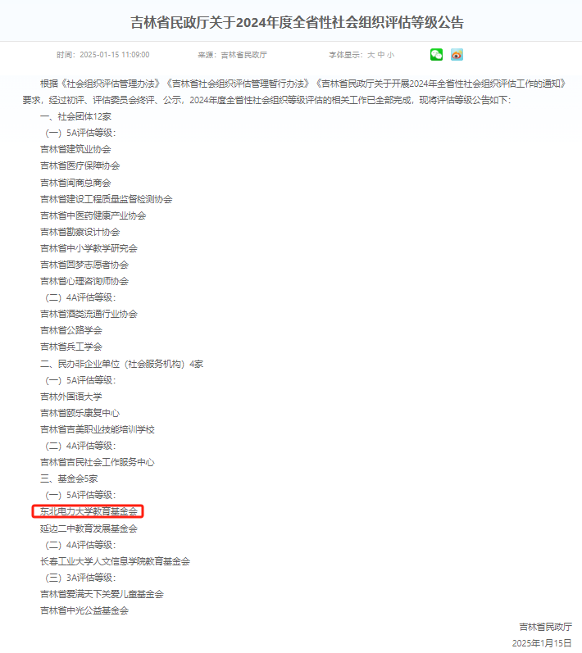Click the announcement title heading
Screen dimensions: 582x653
pyautogui.click(x=297, y=22)
